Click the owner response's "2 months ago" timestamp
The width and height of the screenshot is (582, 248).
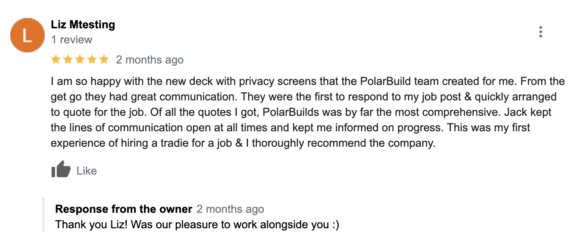coord(230,209)
